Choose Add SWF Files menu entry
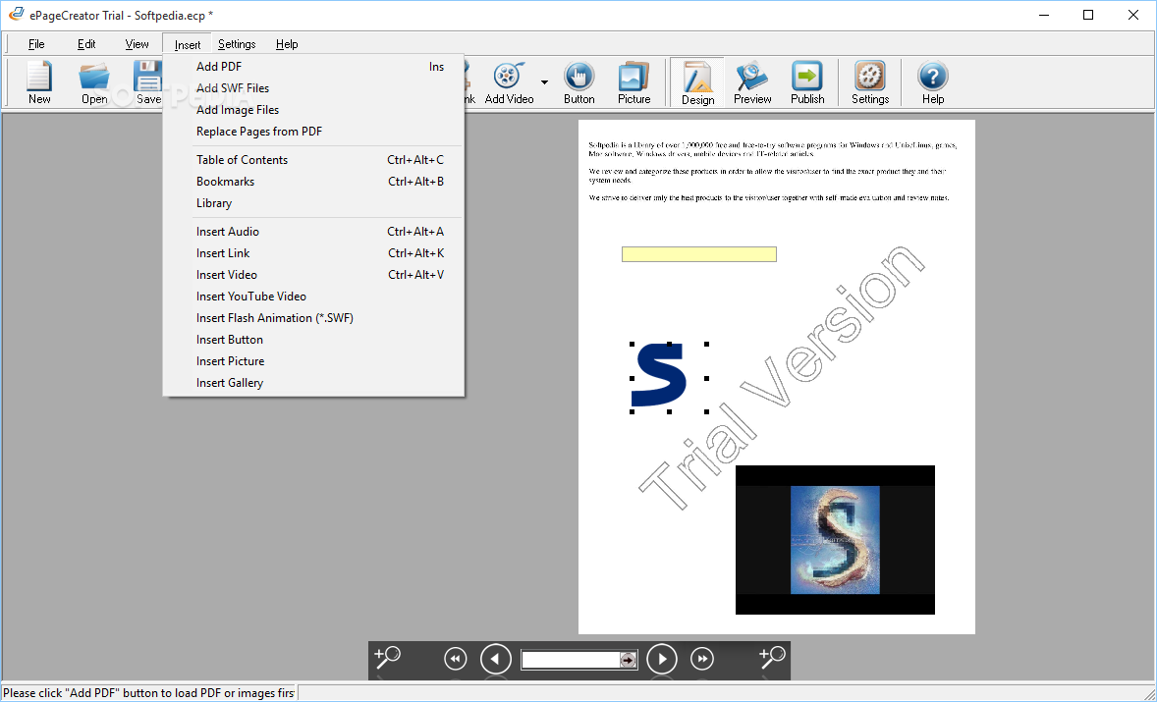Viewport: 1157px width, 702px height. pos(313,87)
